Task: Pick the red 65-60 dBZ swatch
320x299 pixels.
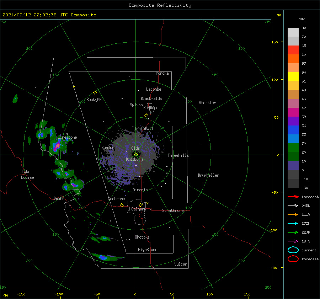Action: click(x=293, y=50)
